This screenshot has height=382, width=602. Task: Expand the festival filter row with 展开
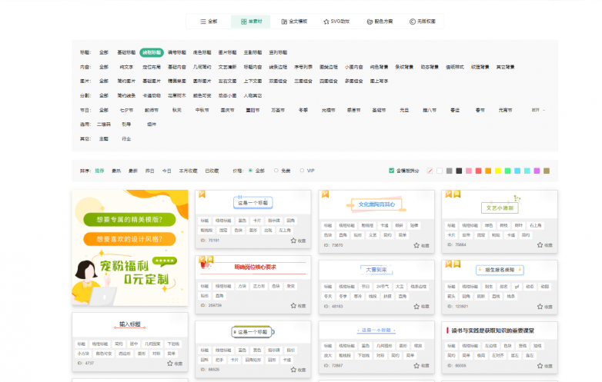537,110
